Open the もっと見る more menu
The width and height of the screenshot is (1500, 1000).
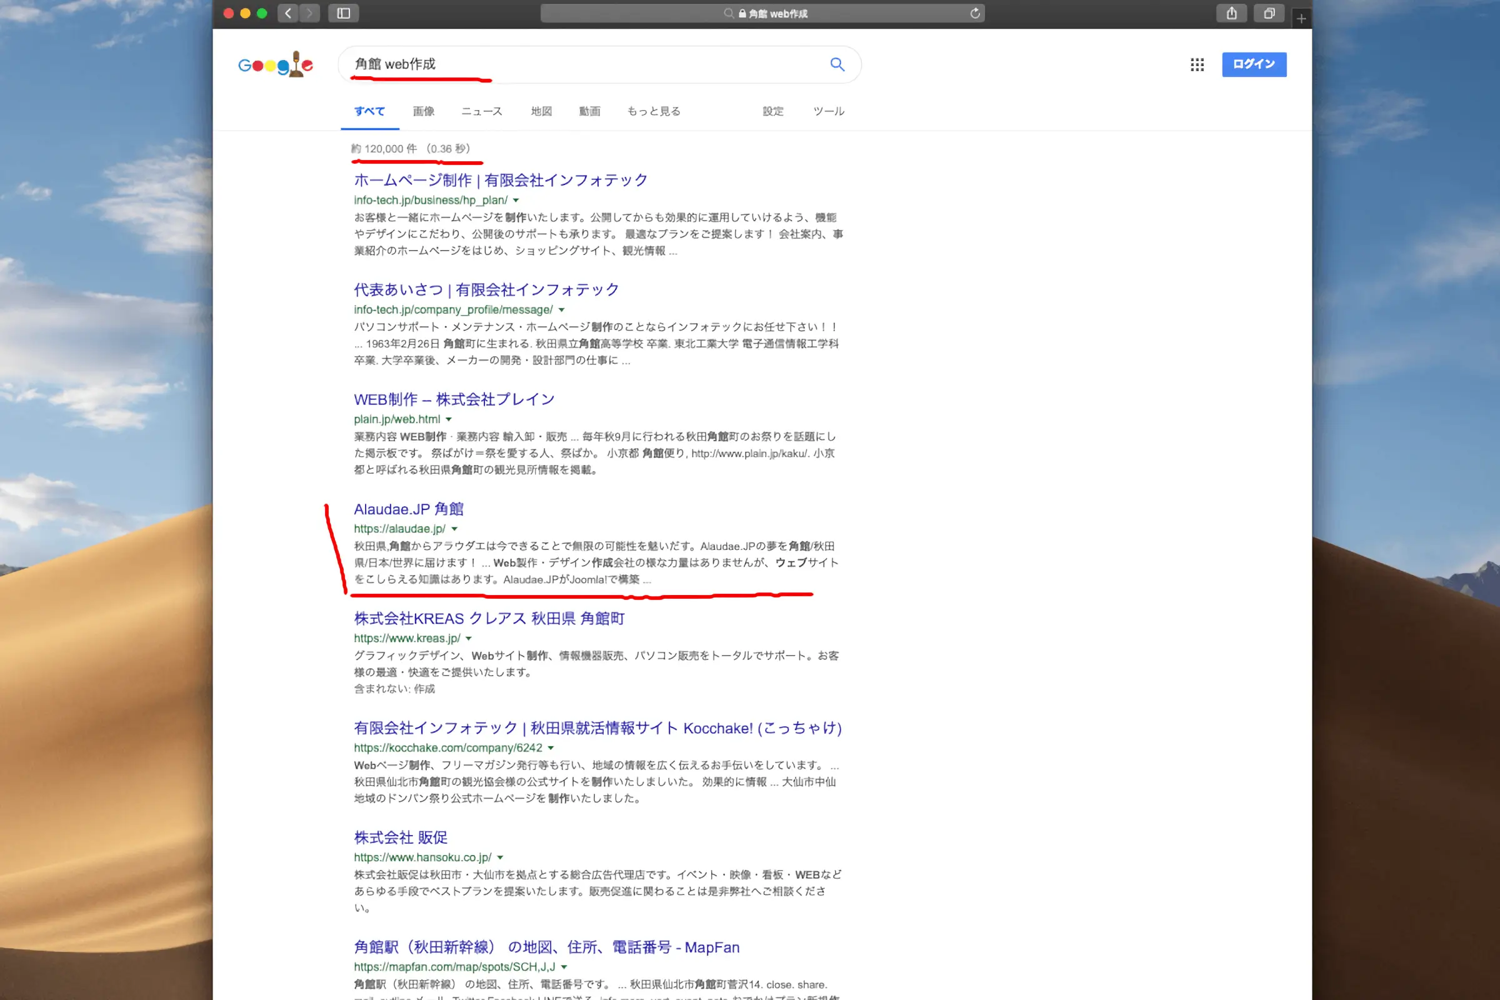[x=653, y=112]
